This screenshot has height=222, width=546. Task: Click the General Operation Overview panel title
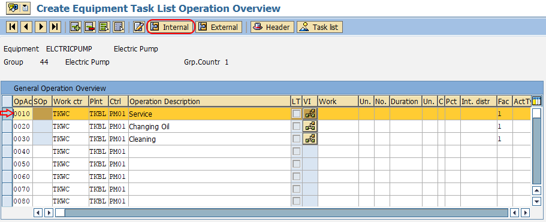59,88
